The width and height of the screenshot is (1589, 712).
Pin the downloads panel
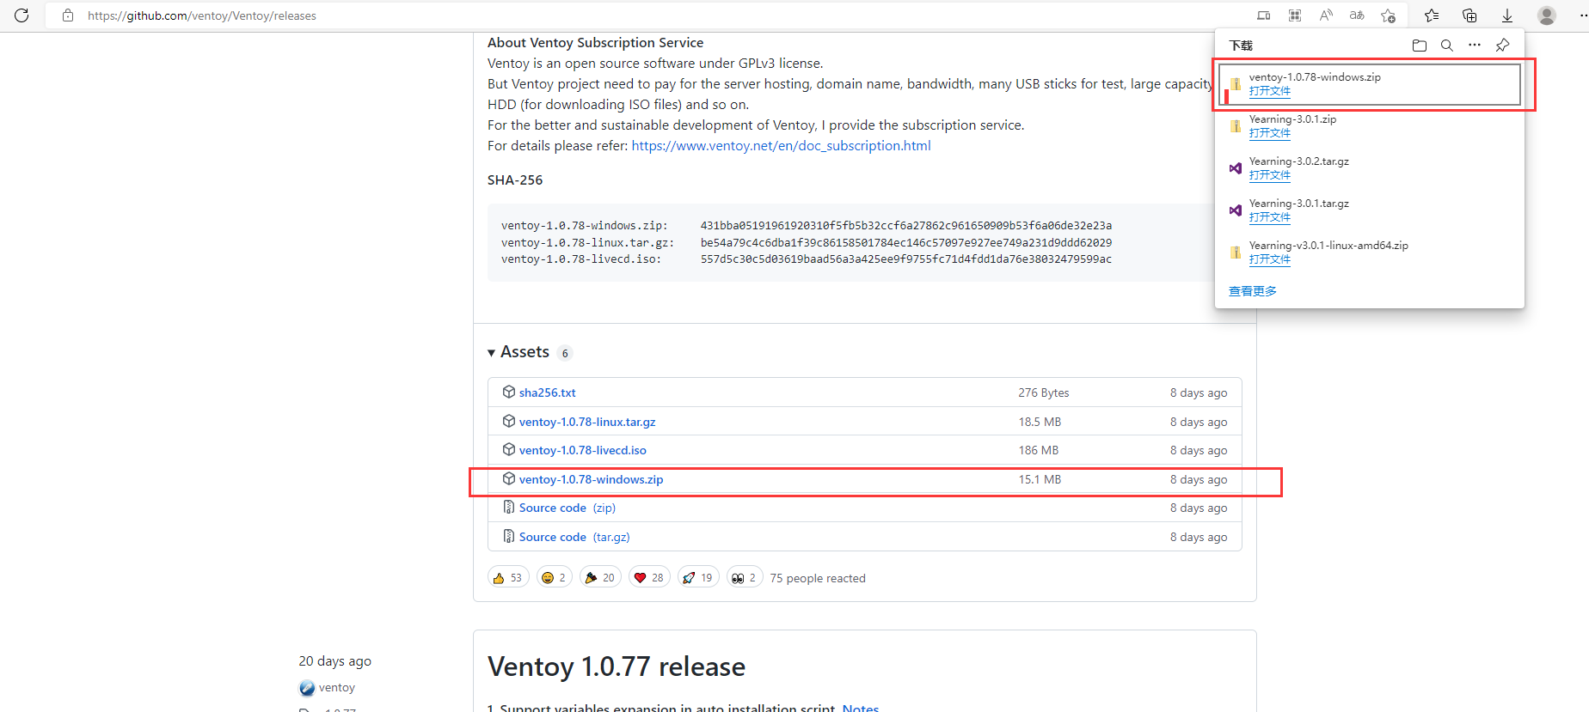(x=1502, y=46)
